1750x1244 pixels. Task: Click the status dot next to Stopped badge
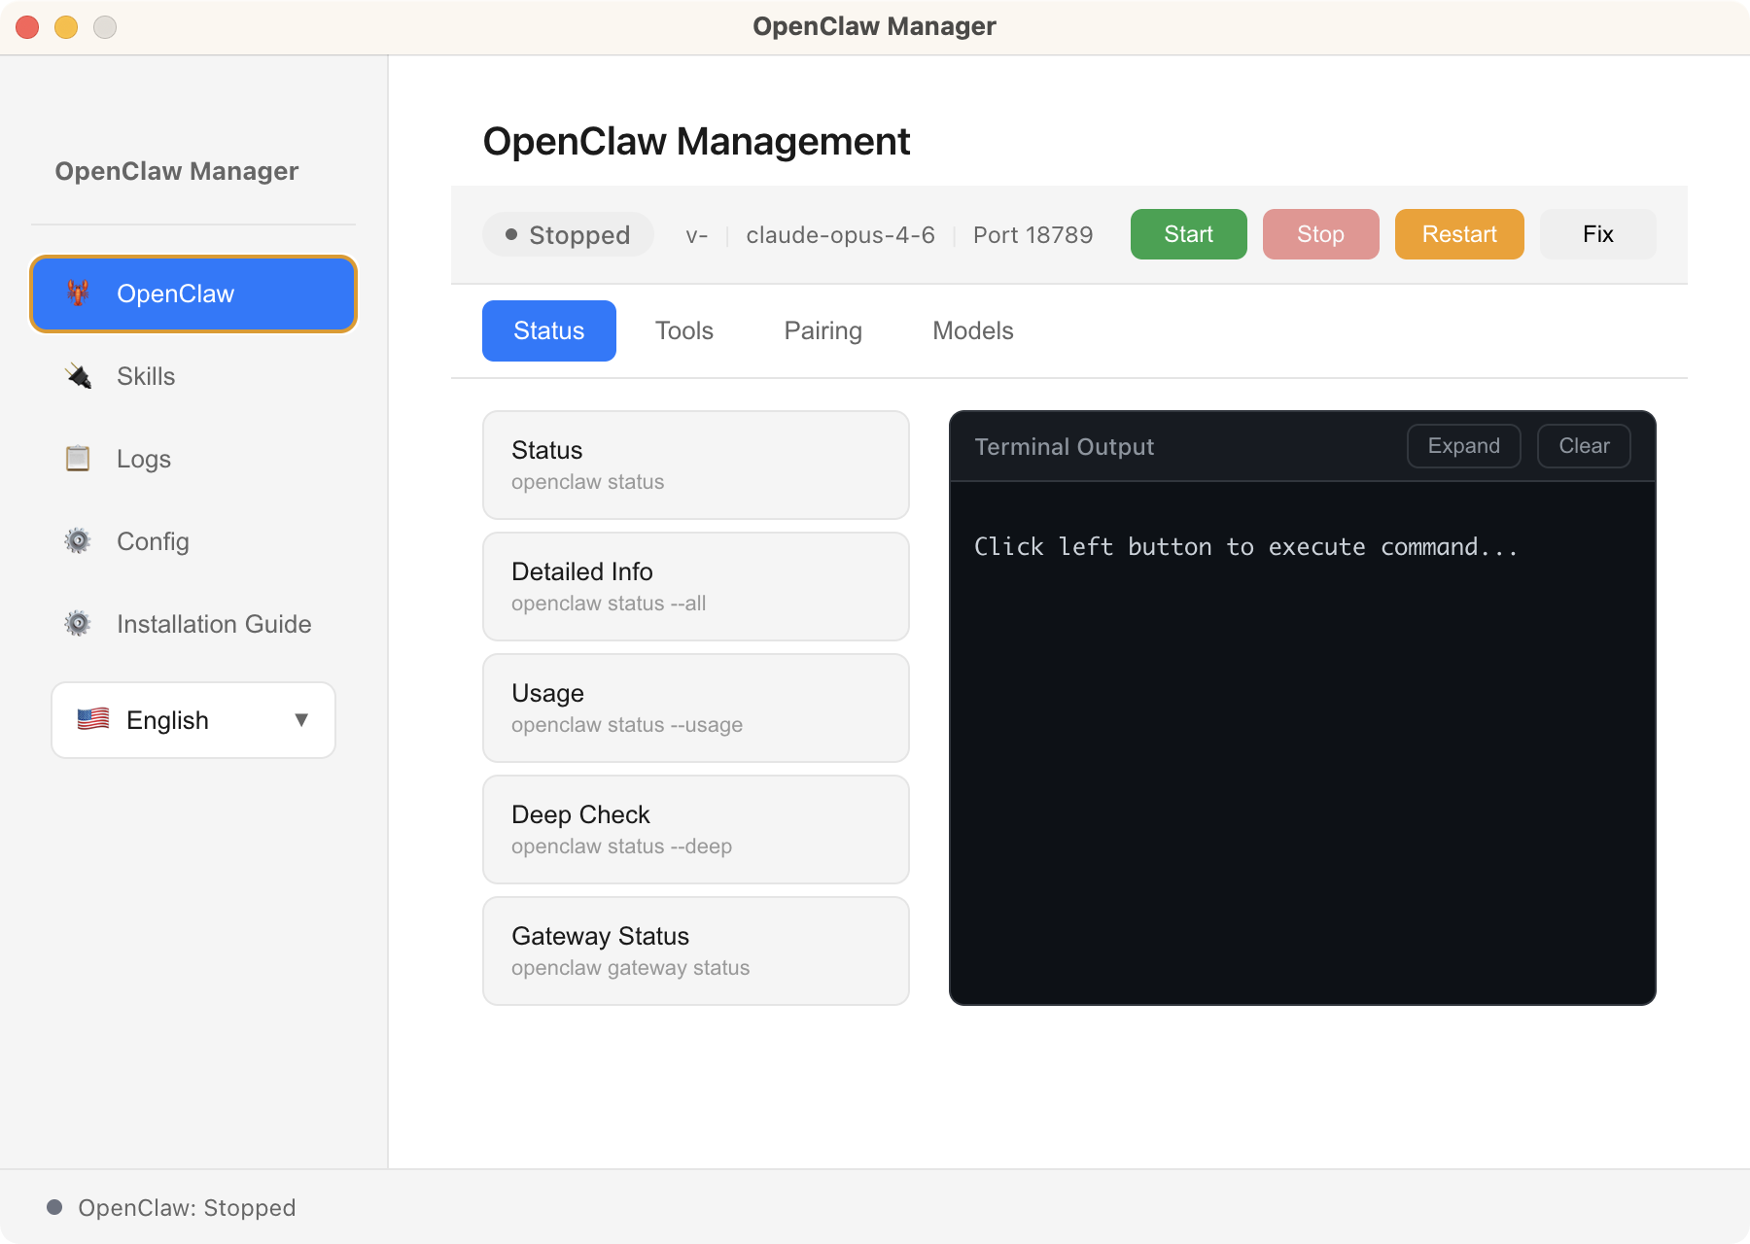[509, 234]
